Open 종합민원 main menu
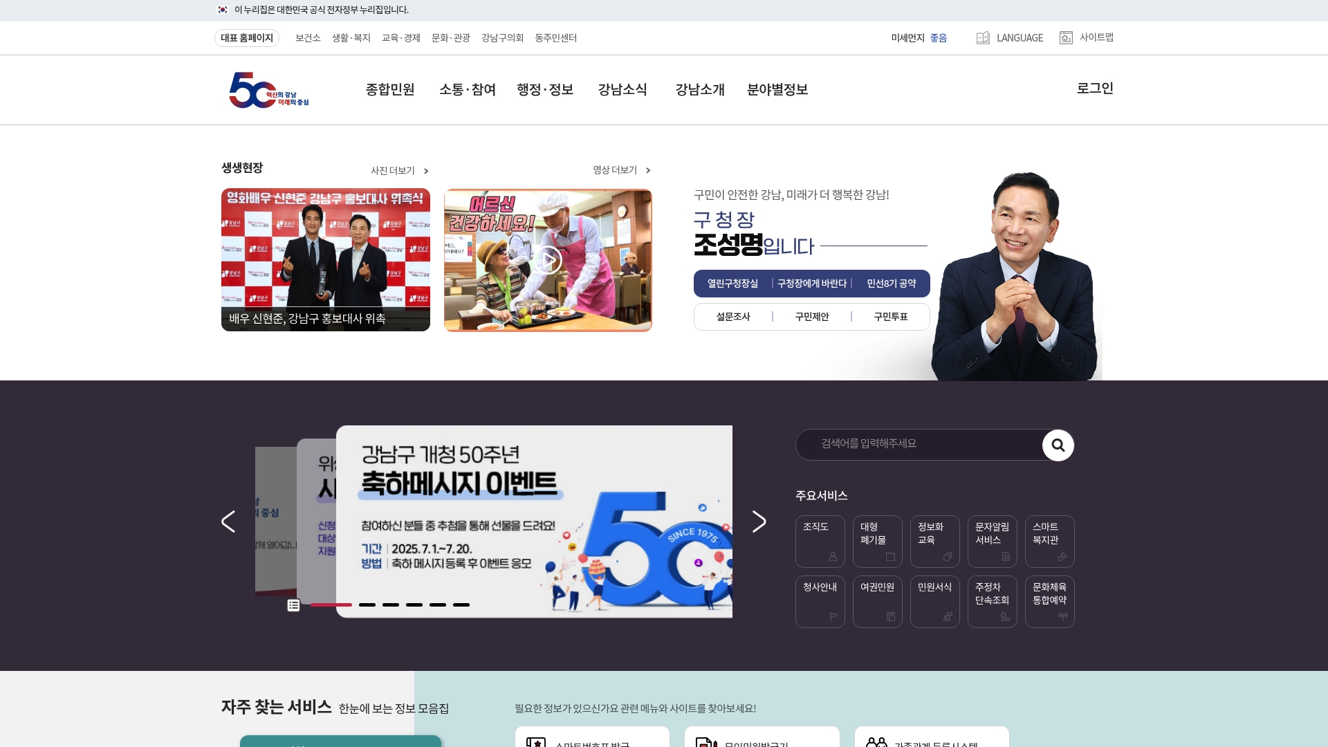 click(390, 89)
